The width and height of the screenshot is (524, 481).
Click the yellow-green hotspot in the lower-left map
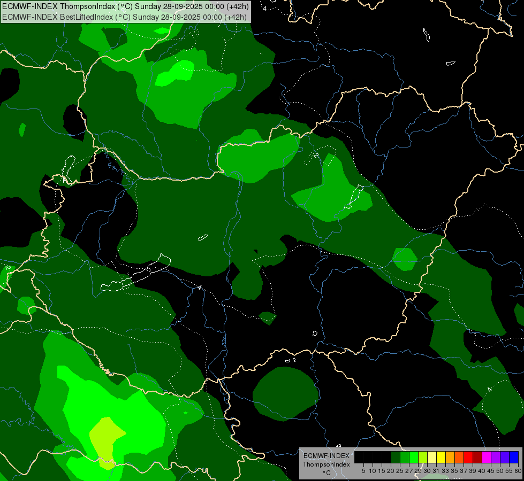[x=107, y=436]
